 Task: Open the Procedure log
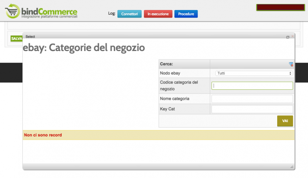click(x=186, y=14)
